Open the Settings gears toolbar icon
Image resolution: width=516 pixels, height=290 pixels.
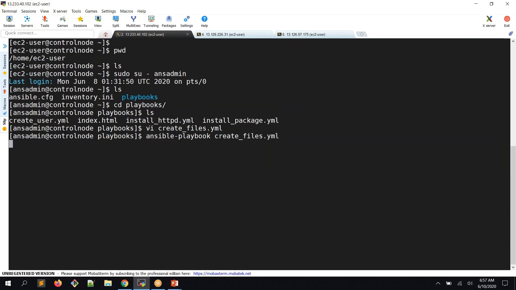point(187,21)
